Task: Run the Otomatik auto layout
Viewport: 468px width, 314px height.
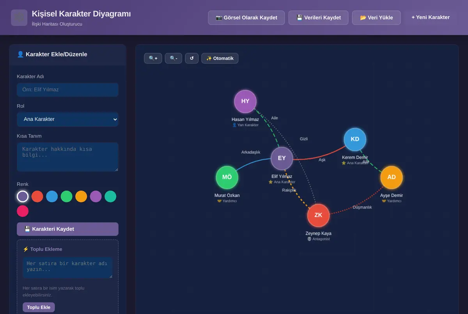Action: pos(220,58)
